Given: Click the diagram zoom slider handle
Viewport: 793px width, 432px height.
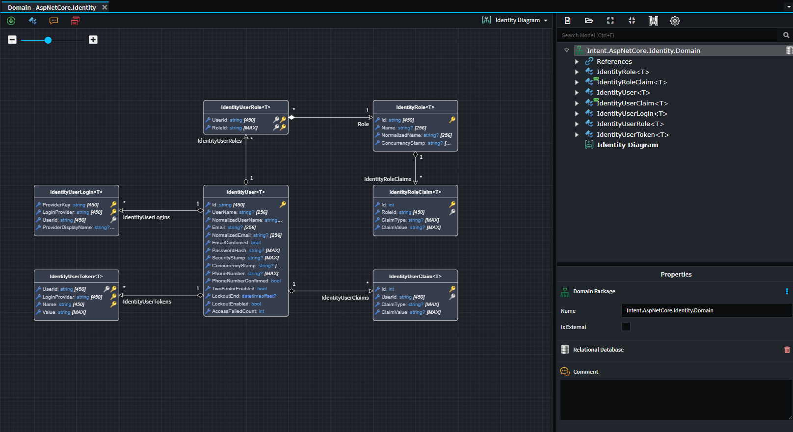Looking at the screenshot, I should pyautogui.click(x=48, y=40).
